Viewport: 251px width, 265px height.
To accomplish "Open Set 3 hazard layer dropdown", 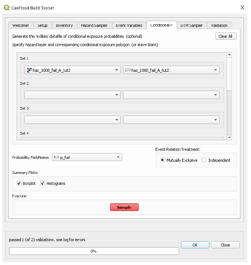I will [x=72, y=120].
